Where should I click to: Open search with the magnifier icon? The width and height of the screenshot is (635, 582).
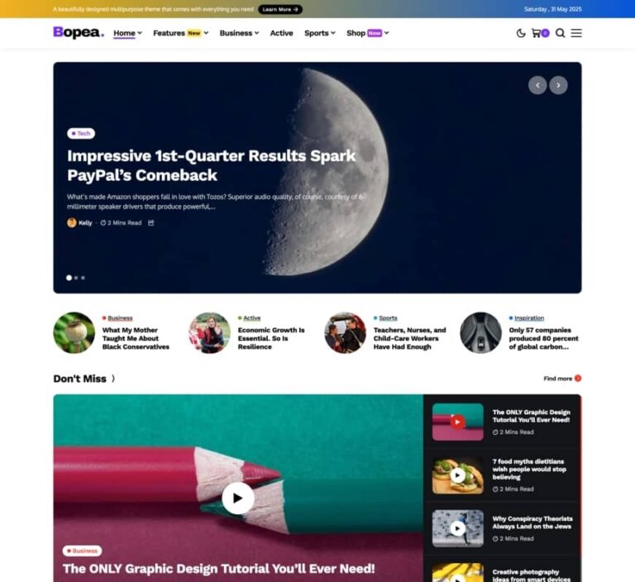click(x=560, y=33)
